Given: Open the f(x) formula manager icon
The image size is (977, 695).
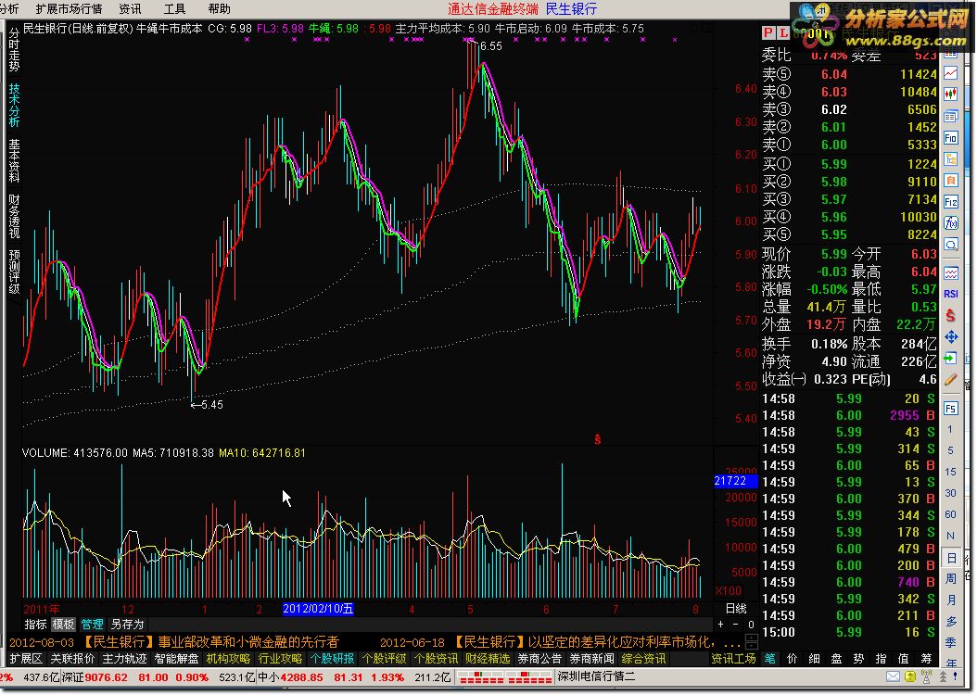Looking at the screenshot, I should point(951,223).
